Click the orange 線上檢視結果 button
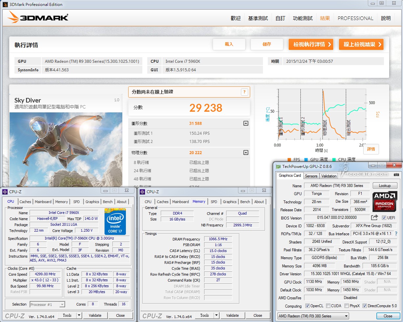The height and width of the screenshot is (322, 403). 361,44
